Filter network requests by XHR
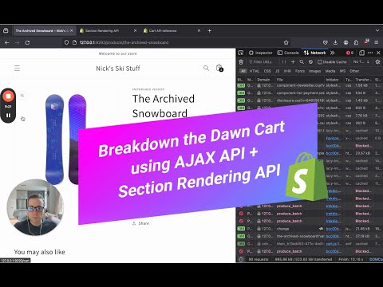383x287 pixels. 287,71
